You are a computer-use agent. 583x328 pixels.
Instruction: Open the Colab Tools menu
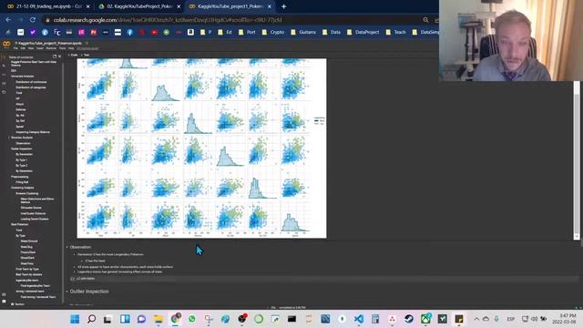62,48
